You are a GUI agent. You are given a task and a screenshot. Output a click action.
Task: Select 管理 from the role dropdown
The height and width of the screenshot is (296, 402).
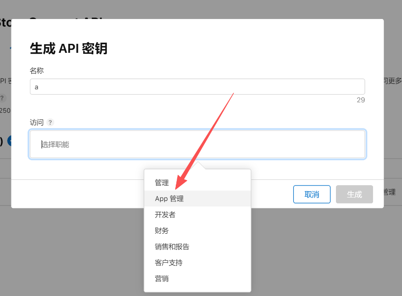197,183
